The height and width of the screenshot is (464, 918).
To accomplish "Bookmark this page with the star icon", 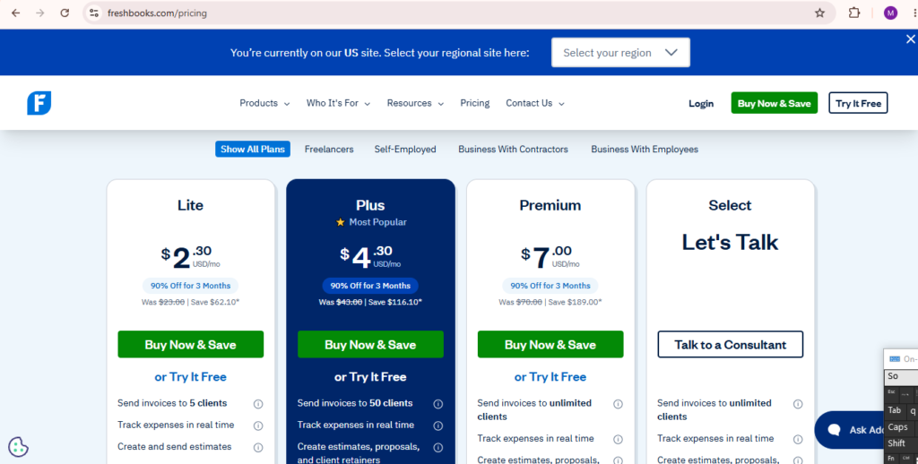I will pos(819,13).
